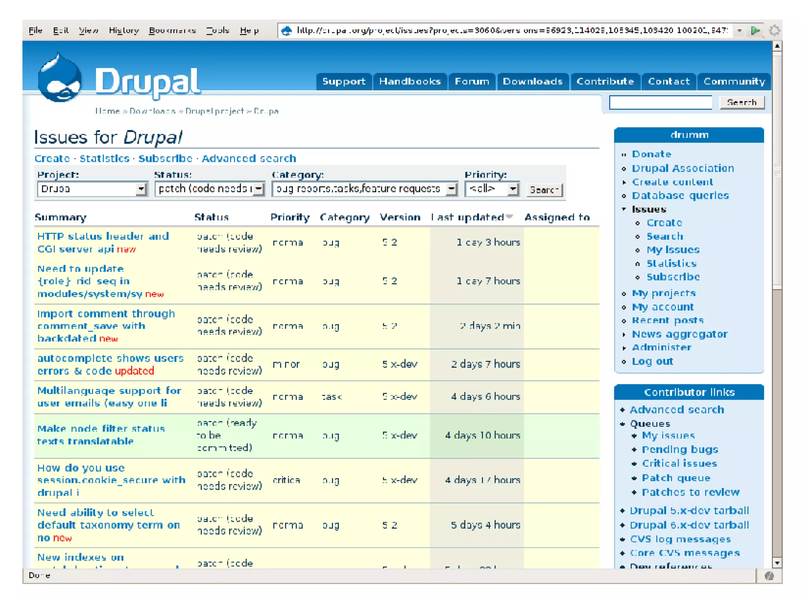The height and width of the screenshot is (601, 802).
Task: Click the Create link under the page title
Action: 52,159
